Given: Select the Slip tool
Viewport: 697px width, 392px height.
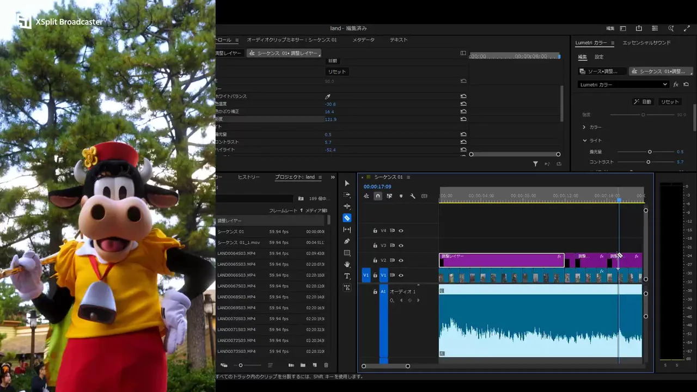Looking at the screenshot, I should point(347,230).
